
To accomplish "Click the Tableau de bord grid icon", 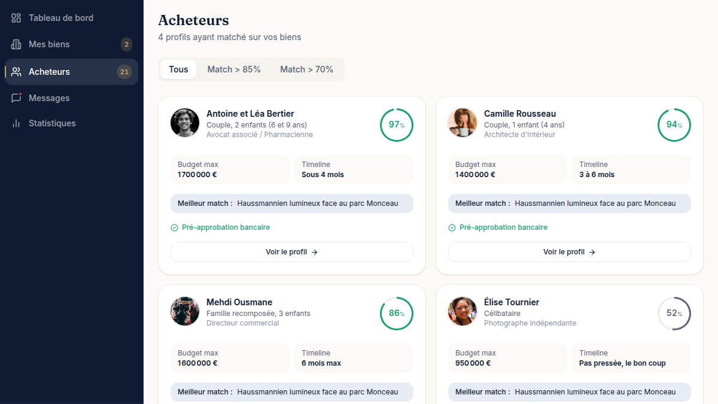I will (x=16, y=18).
